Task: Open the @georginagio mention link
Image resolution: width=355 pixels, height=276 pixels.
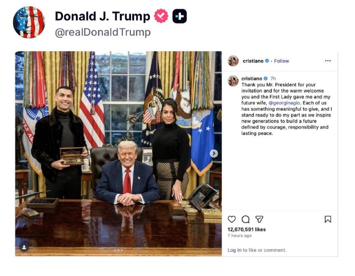Action: [x=284, y=103]
